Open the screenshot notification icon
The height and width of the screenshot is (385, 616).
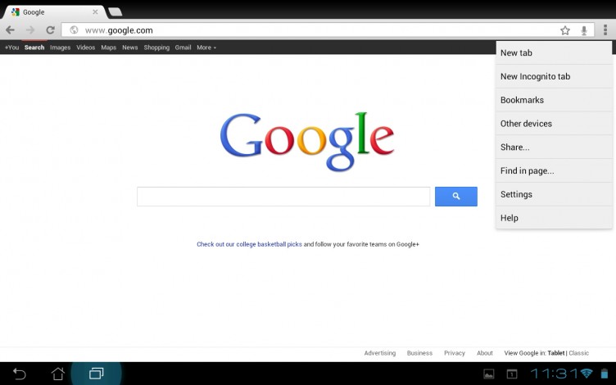pyautogui.click(x=489, y=374)
